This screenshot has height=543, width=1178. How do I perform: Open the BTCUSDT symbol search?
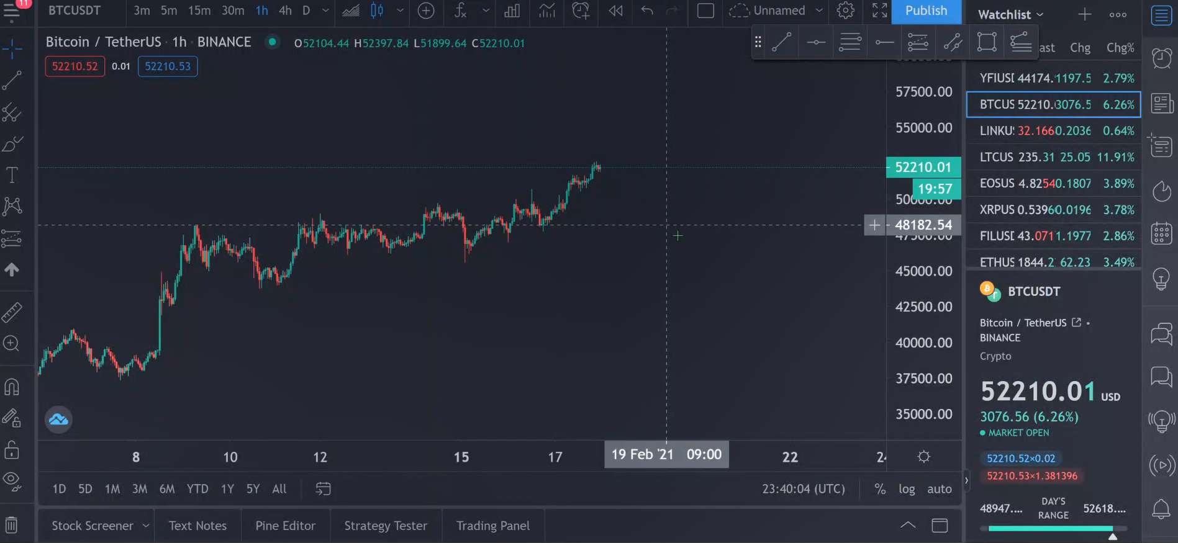(75, 11)
